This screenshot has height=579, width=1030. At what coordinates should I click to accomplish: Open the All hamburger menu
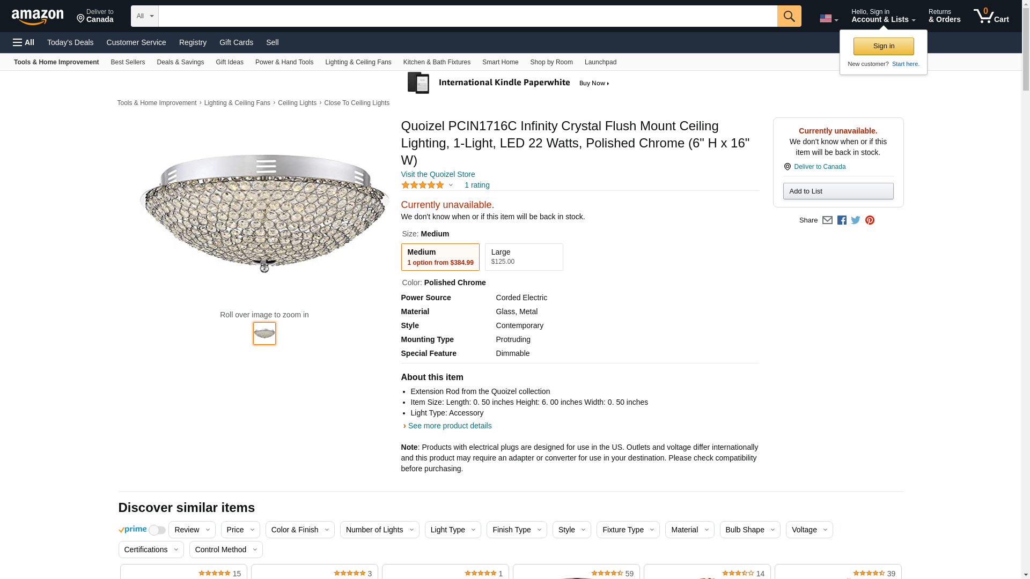[24, 42]
